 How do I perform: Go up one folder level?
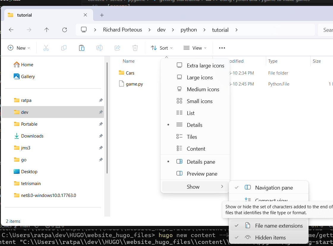pos(47,30)
